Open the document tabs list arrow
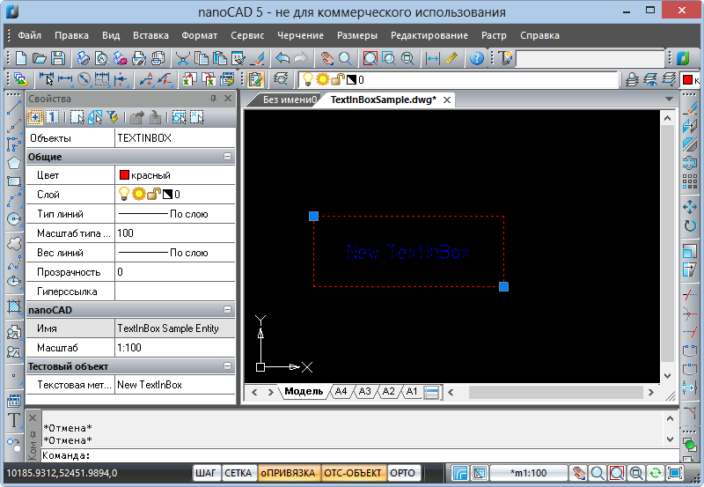Screen dimensions: 704x487 [669, 100]
